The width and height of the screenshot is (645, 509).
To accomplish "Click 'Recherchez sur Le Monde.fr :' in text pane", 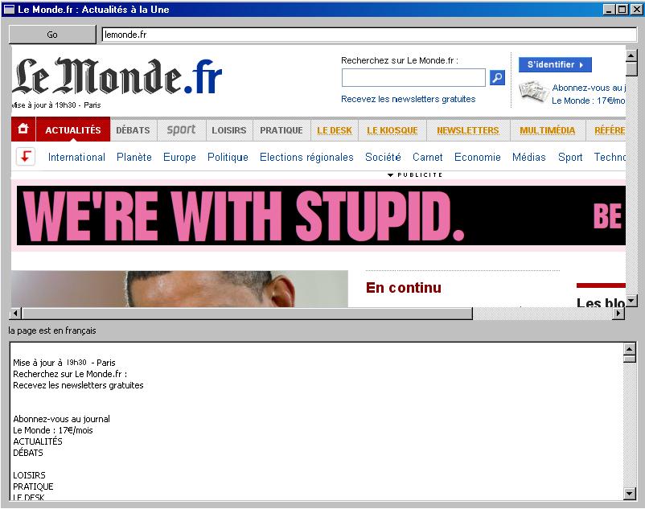I will 70,374.
